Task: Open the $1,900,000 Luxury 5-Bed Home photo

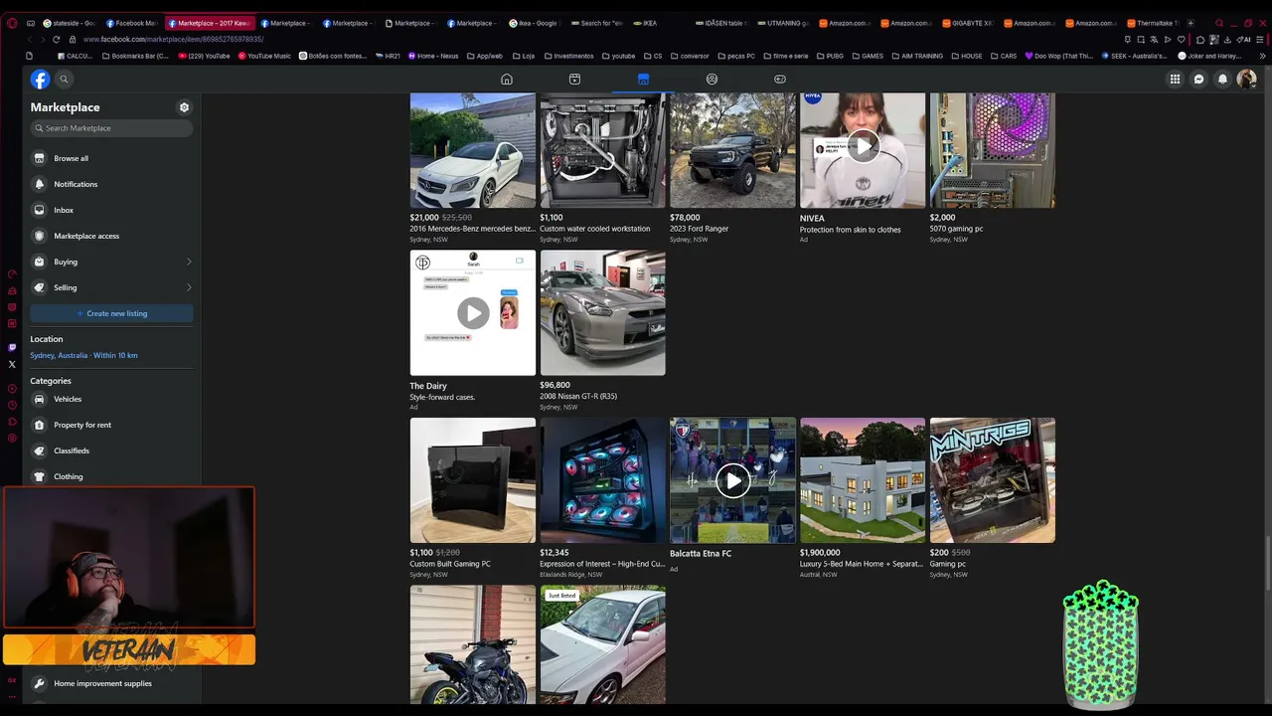Action: pyautogui.click(x=863, y=480)
